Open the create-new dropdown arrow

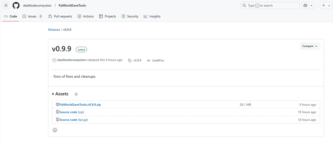coord(329,6)
